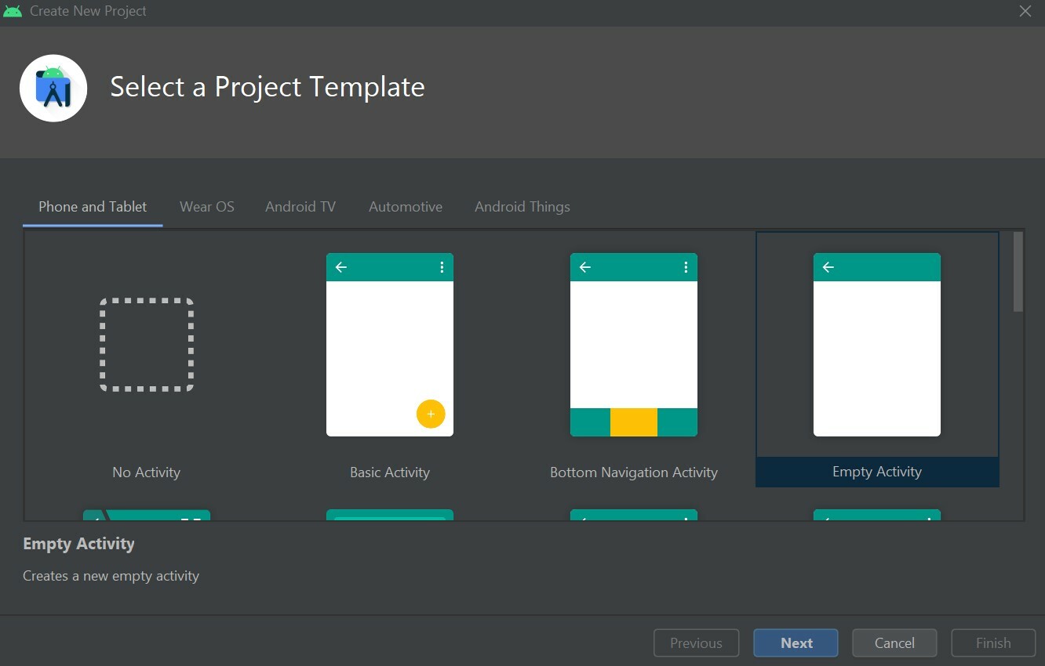Select the Empty Activity template thumbnail

coord(877,345)
